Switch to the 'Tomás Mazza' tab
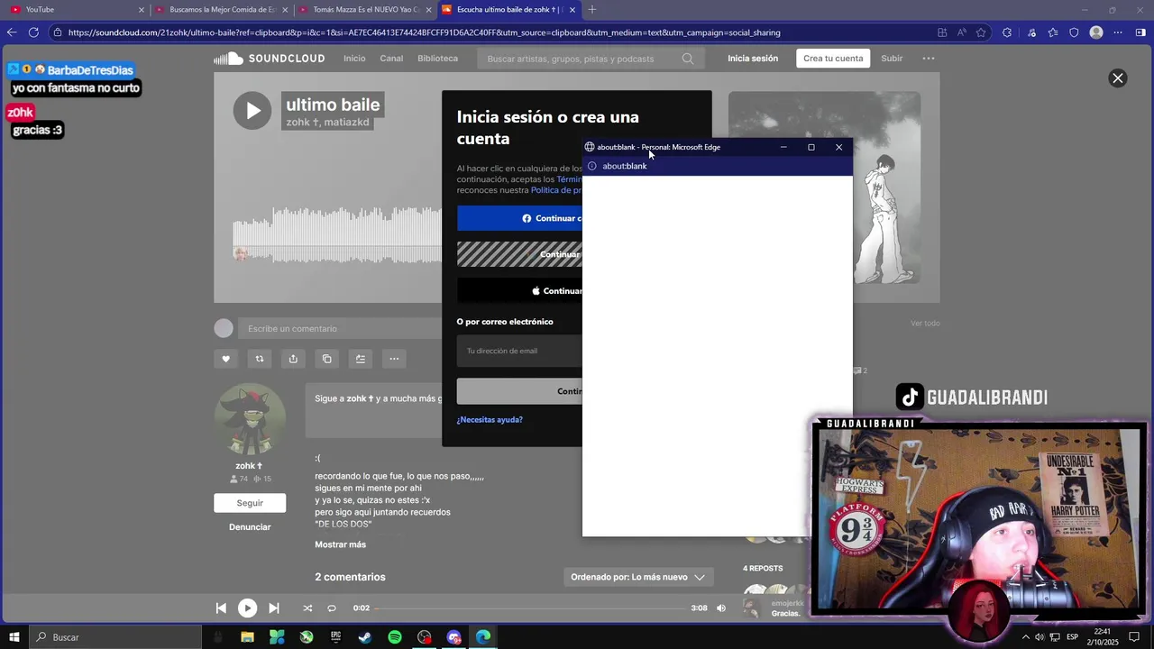Screen dimensions: 1154x649 tap(365, 10)
